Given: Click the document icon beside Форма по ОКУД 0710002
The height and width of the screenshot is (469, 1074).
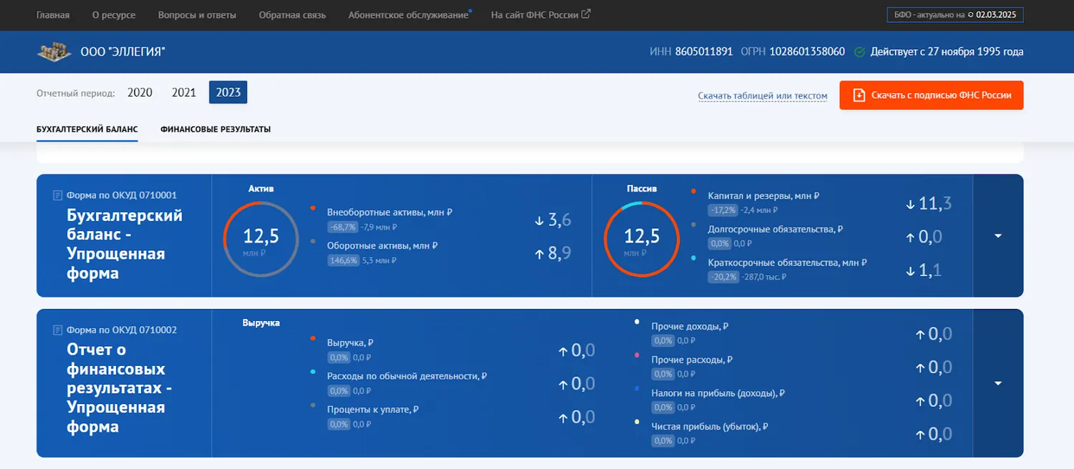Looking at the screenshot, I should 58,330.
